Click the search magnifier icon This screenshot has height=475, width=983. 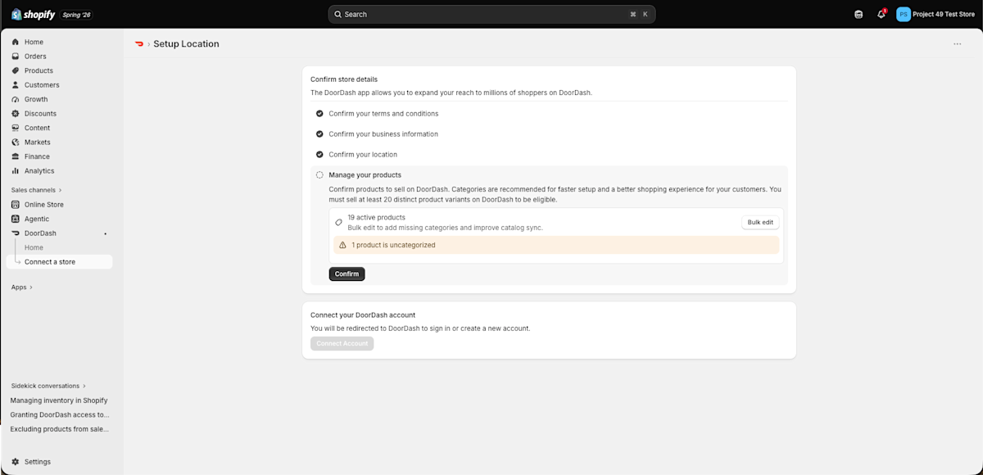click(x=338, y=14)
